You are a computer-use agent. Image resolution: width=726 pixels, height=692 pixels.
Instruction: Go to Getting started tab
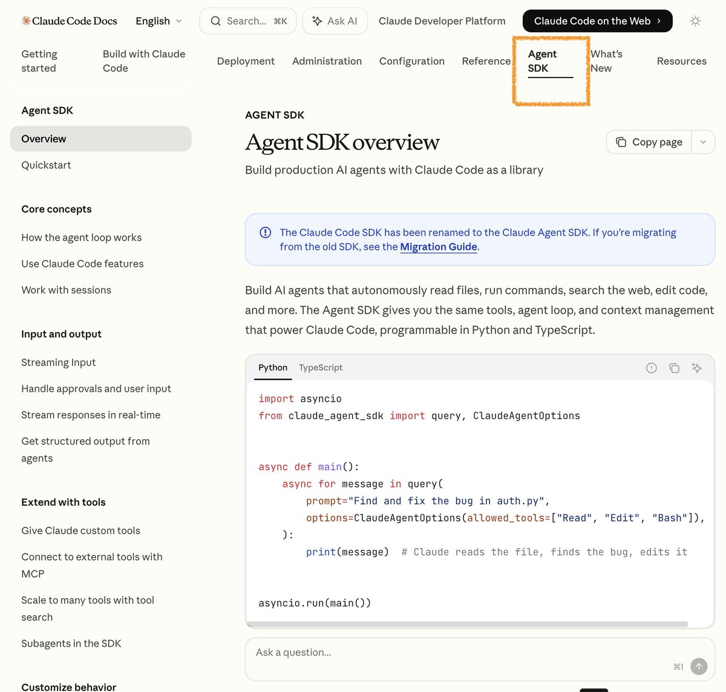(39, 61)
